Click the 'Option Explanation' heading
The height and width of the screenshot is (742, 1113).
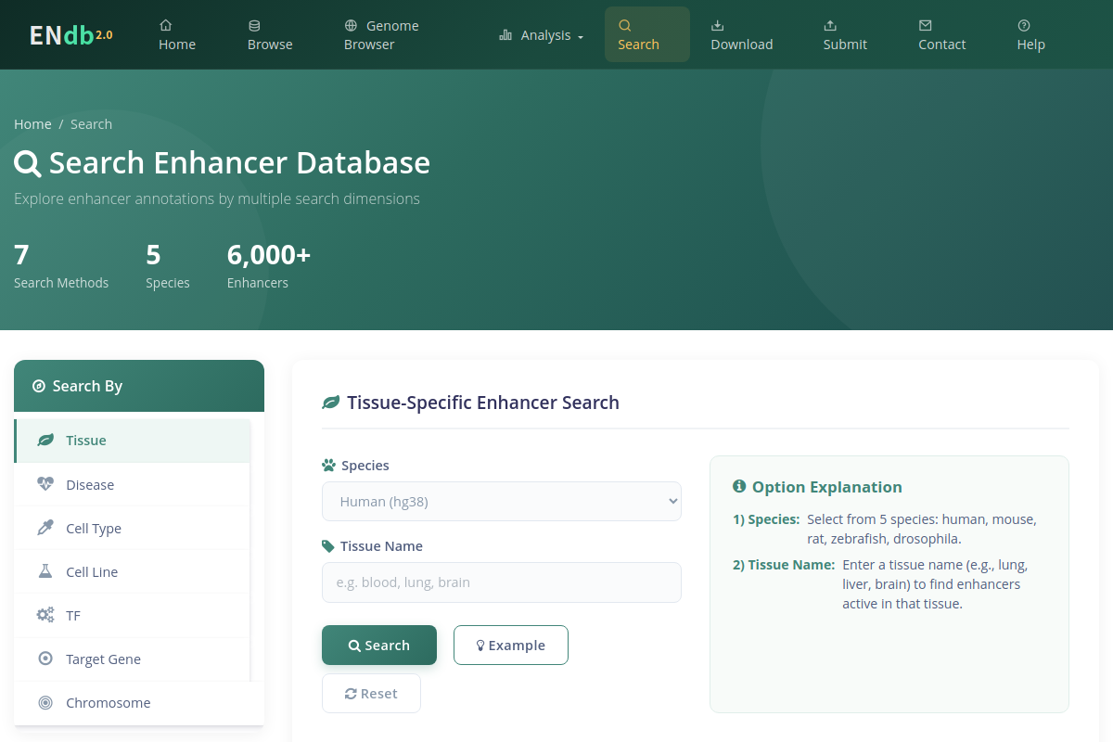pos(826,487)
